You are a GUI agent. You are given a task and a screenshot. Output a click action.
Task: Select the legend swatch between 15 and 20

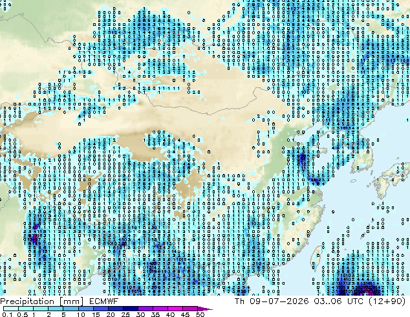click(x=101, y=309)
